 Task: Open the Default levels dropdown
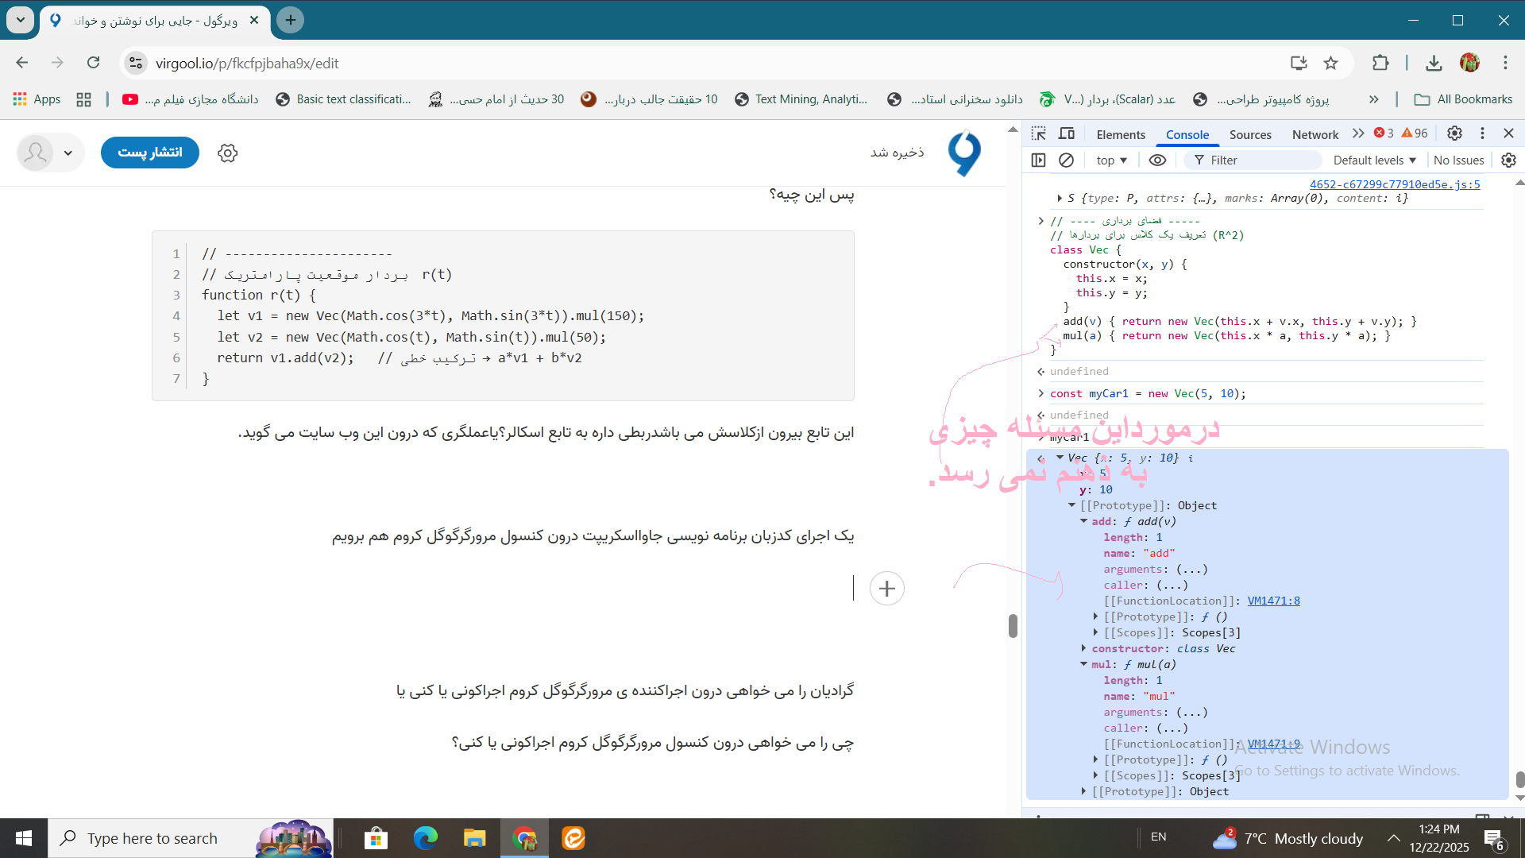click(1372, 160)
